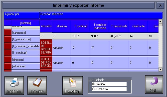Click the almacen column header

click(62, 26)
